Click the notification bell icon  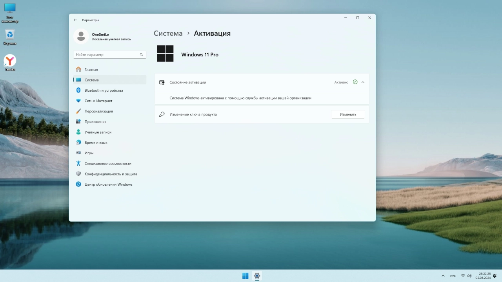point(495,276)
